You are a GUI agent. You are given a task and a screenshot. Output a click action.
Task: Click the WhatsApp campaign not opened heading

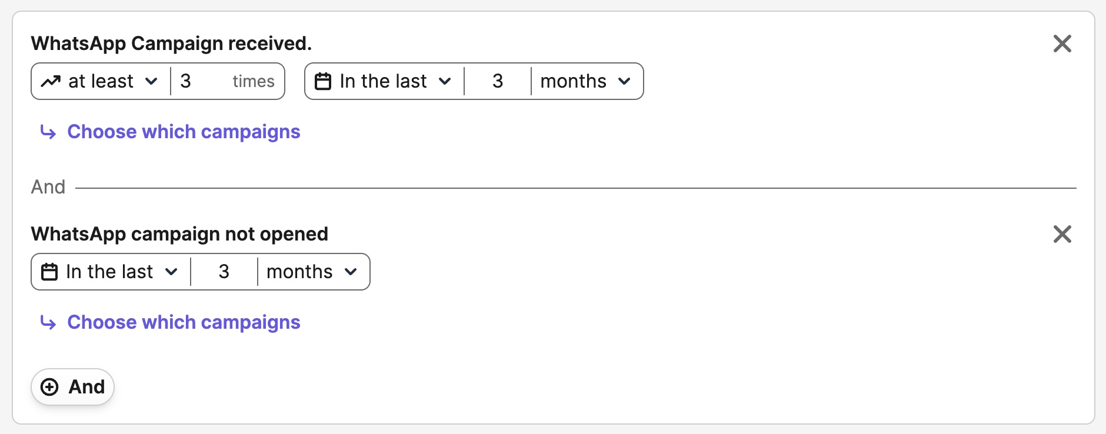(x=179, y=234)
